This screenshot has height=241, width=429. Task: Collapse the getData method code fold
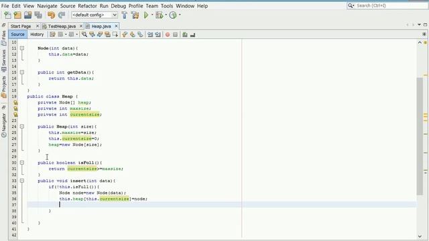[22, 72]
